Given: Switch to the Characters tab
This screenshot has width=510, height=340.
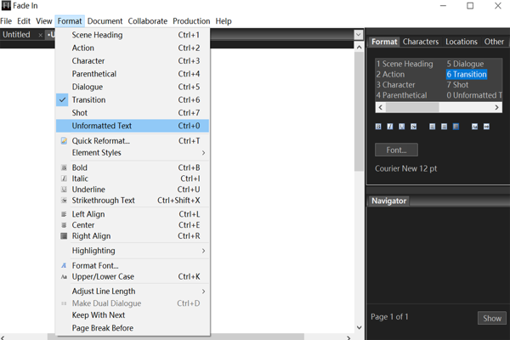Looking at the screenshot, I should coord(420,42).
